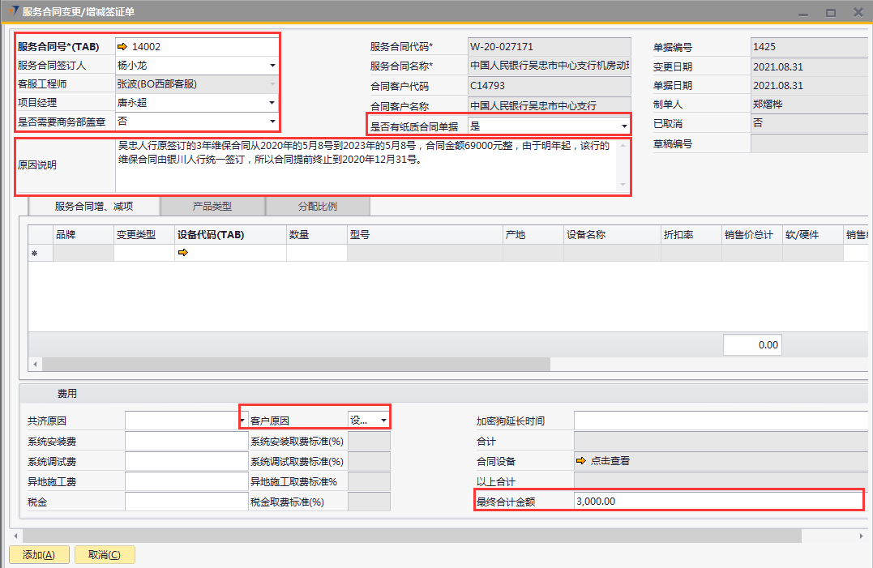Expand the 共济原因 dropdown

[x=242, y=421]
